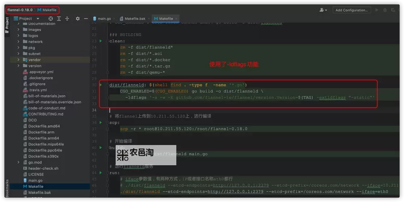This screenshot has height=202, width=404.
Task: Expand the vendor folder
Action: pyautogui.click(x=18, y=60)
